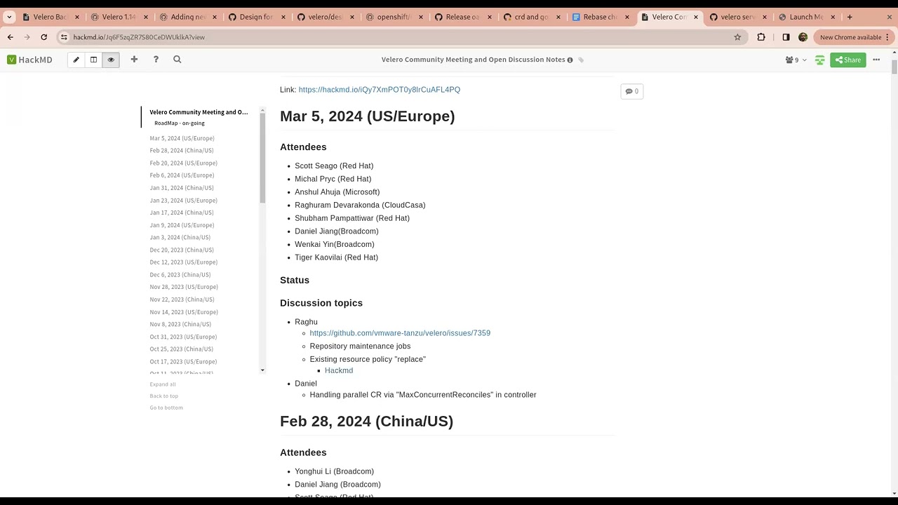Open a new browser tab
This screenshot has width=898, height=505.
850,17
